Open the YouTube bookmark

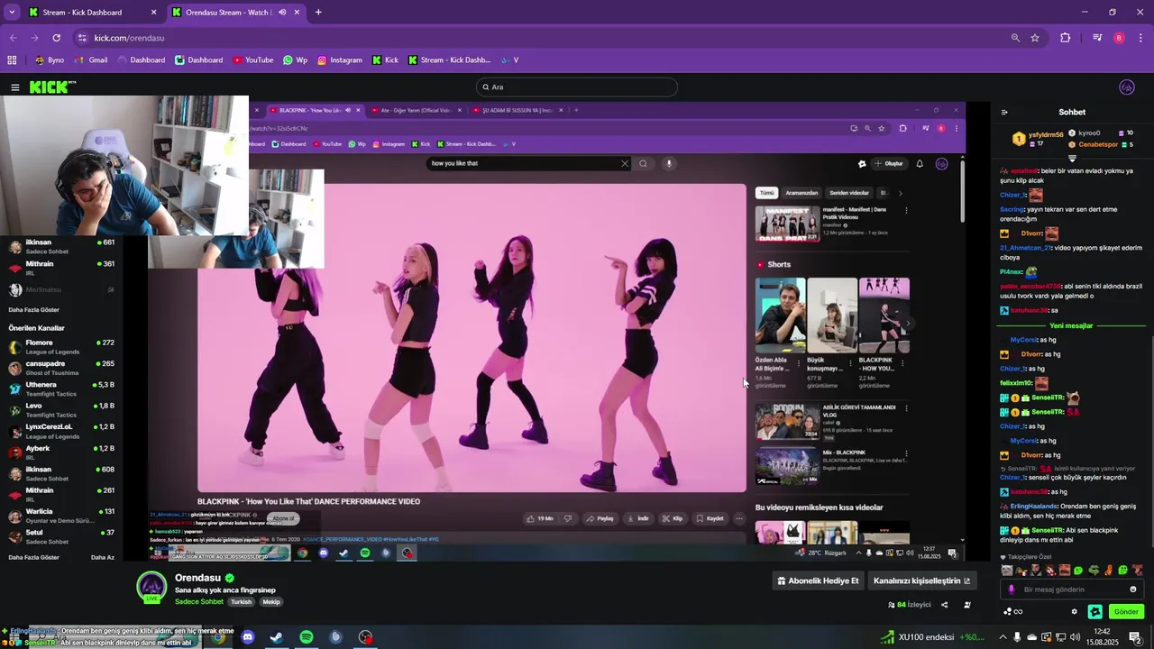click(x=252, y=60)
